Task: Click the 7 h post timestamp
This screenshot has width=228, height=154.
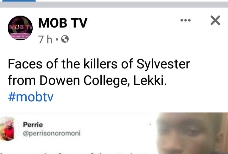Action: click(45, 40)
